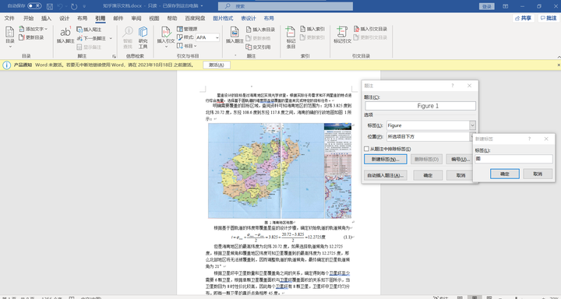Click 插入表目录 in the 题注 group

(260, 30)
